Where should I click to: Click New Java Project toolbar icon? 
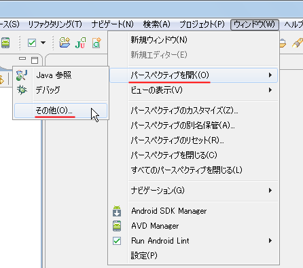65,42
